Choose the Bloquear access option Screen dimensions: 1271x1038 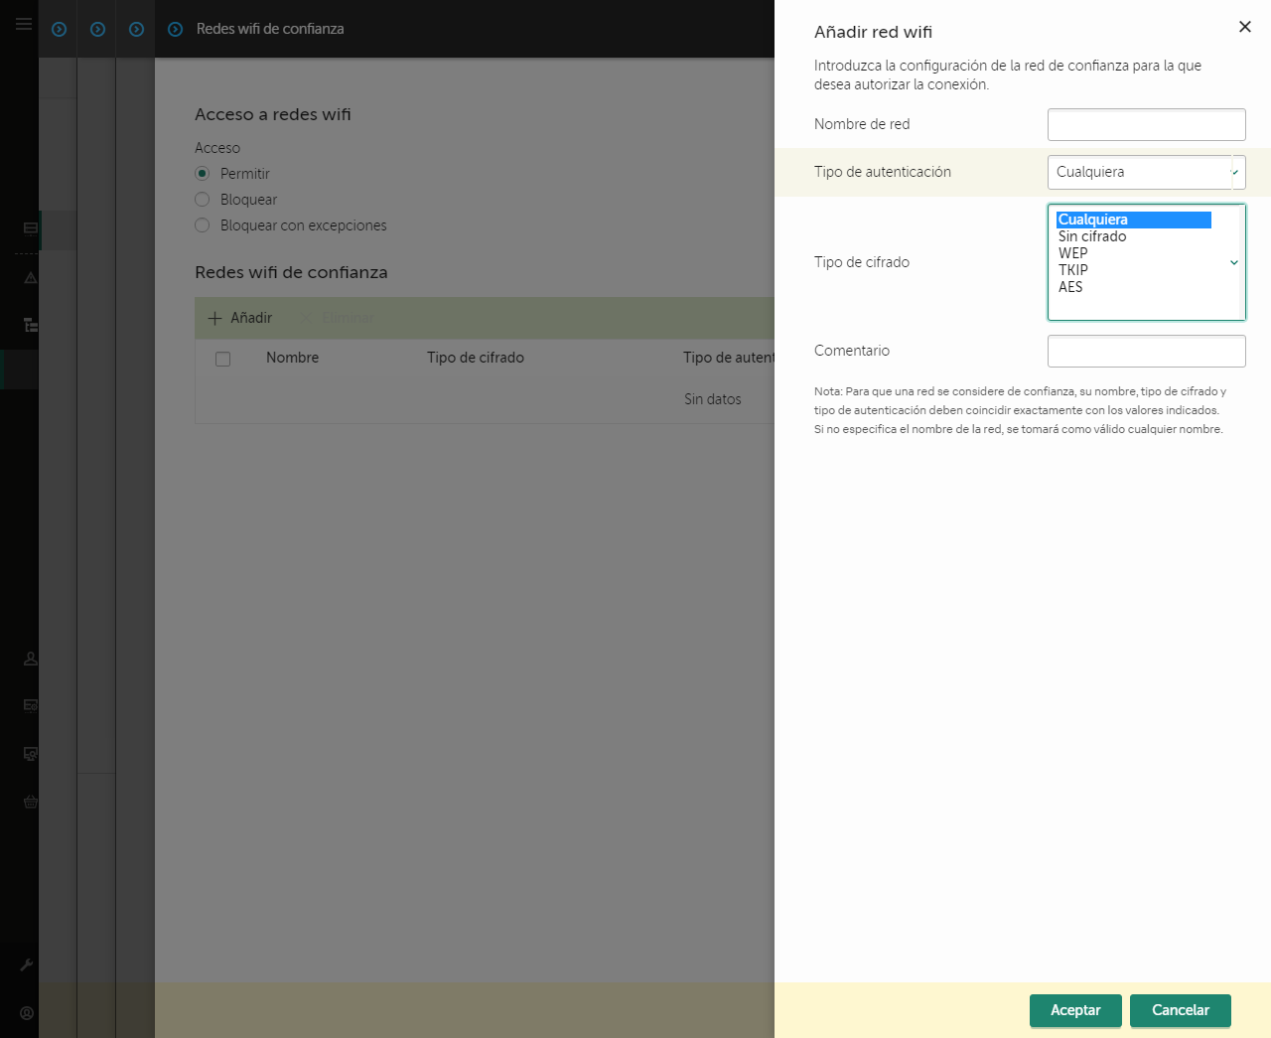(202, 199)
